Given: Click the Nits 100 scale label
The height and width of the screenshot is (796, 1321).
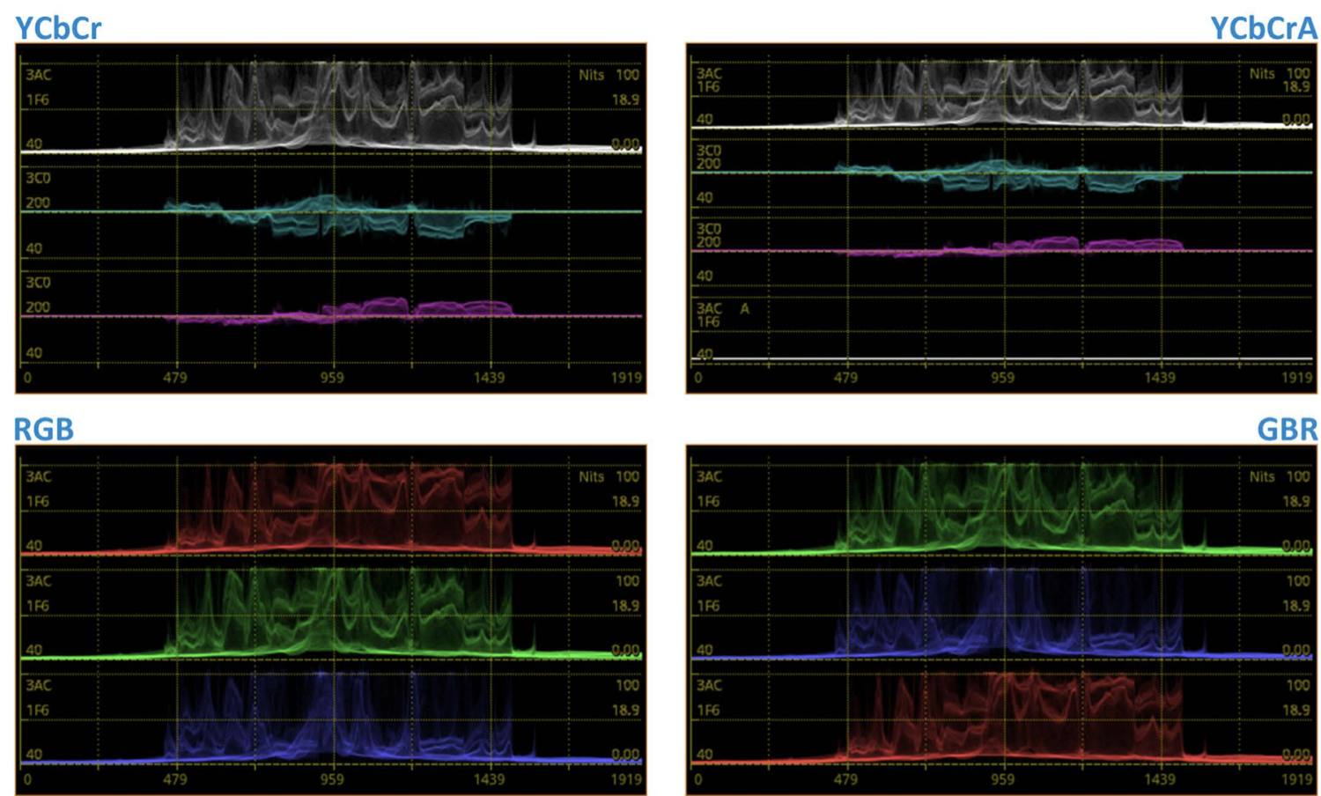Looking at the screenshot, I should point(607,76).
